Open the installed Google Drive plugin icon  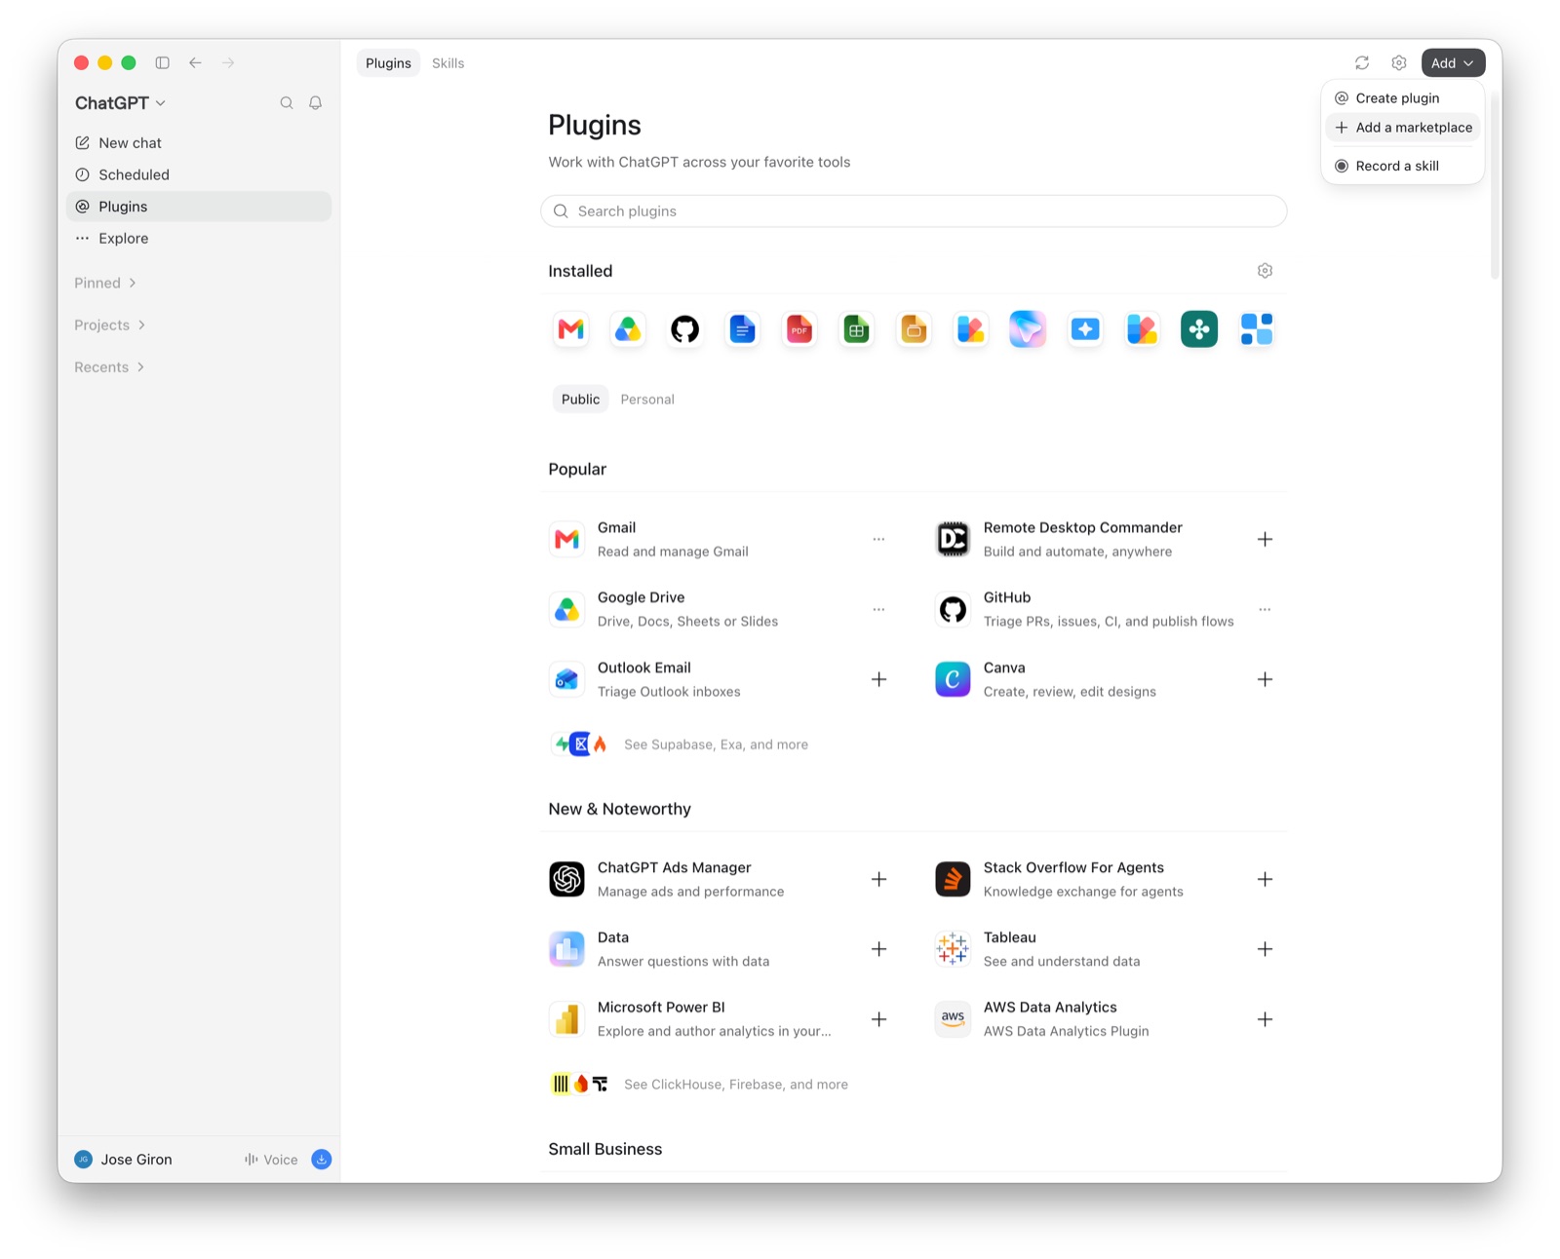(x=628, y=329)
